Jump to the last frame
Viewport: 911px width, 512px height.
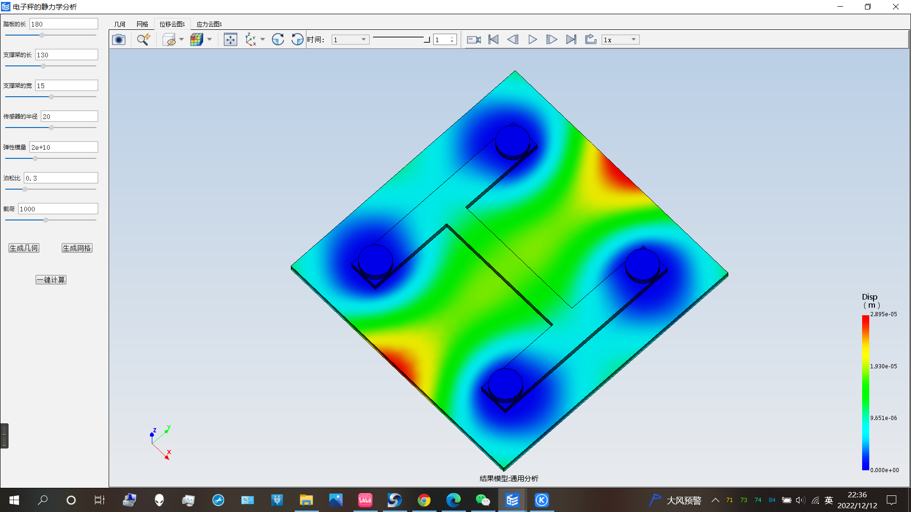tap(571, 39)
